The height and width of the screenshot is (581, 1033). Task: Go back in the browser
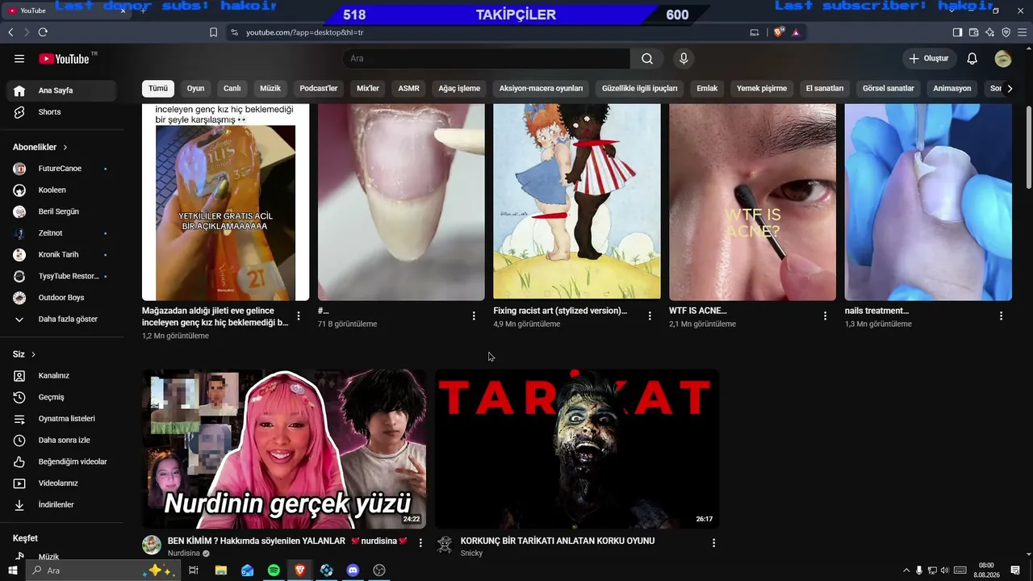coord(10,32)
